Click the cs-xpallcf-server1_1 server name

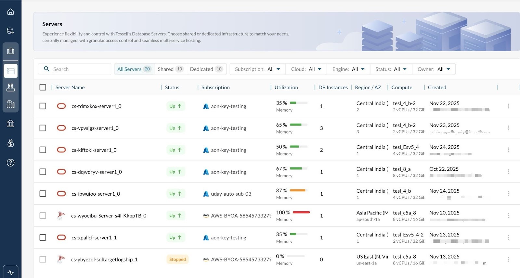click(94, 238)
